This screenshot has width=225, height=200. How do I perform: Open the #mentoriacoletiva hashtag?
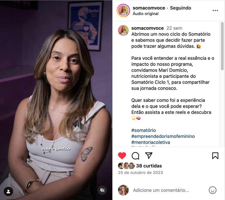(151, 142)
